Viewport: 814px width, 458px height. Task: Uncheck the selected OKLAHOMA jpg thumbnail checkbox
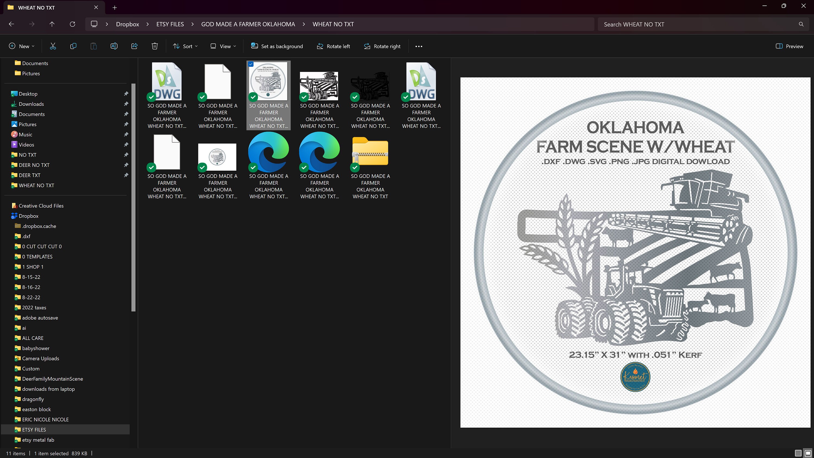click(251, 64)
